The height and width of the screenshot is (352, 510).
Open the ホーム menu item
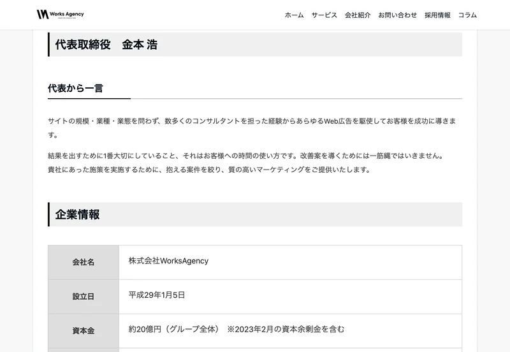click(x=294, y=15)
